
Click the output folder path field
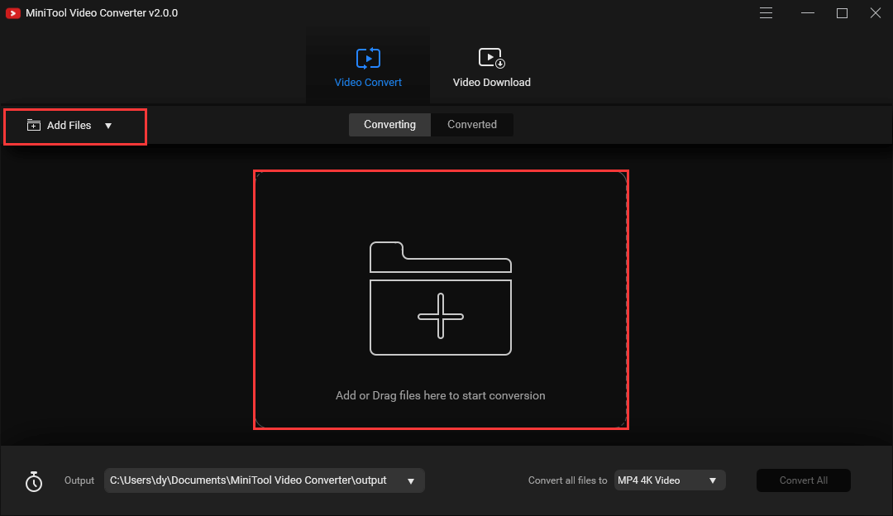(x=265, y=480)
